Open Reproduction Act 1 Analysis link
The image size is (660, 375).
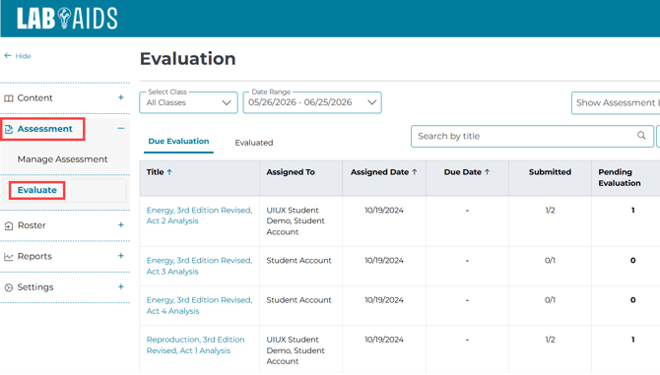pyautogui.click(x=195, y=344)
